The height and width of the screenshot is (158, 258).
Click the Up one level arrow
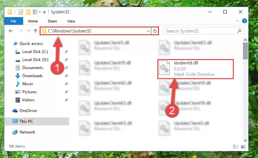point(35,31)
